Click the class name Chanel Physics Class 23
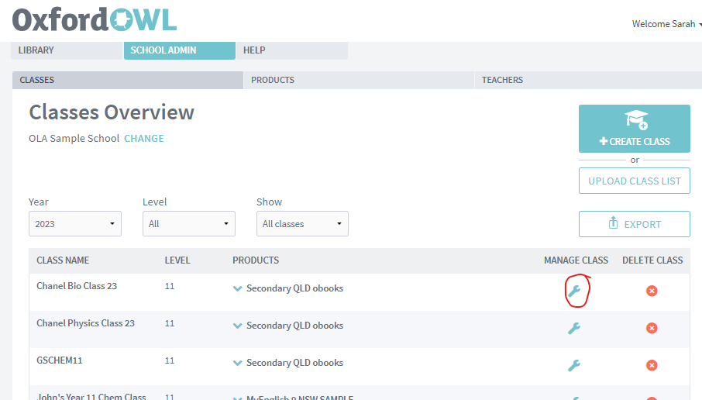The width and height of the screenshot is (702, 400). pos(85,323)
